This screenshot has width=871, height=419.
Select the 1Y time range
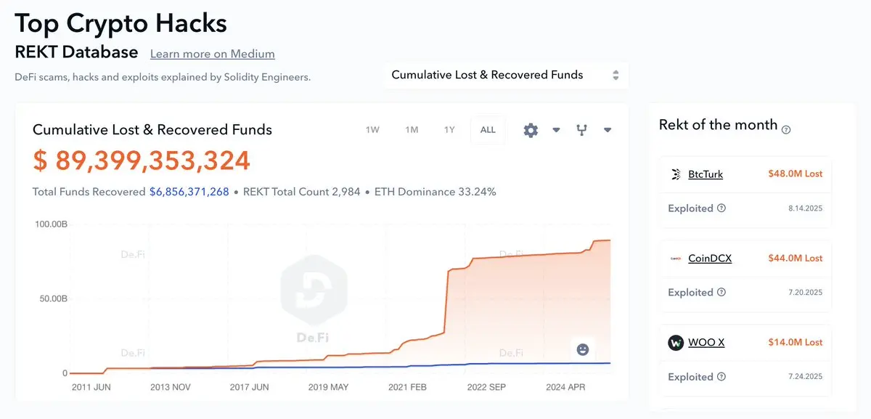(449, 130)
